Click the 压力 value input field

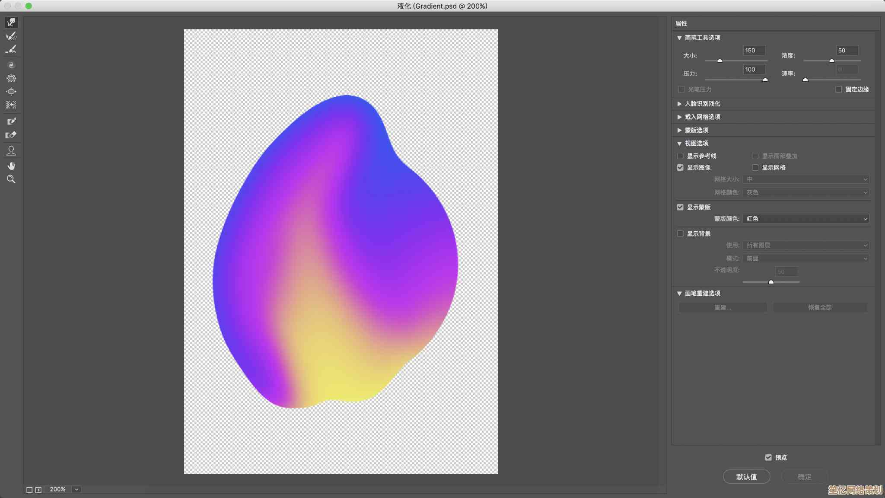pyautogui.click(x=754, y=69)
